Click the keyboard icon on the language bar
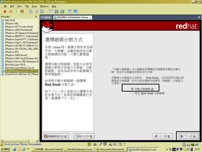Screen dimensions: 202x152 [x=95, y=144]
